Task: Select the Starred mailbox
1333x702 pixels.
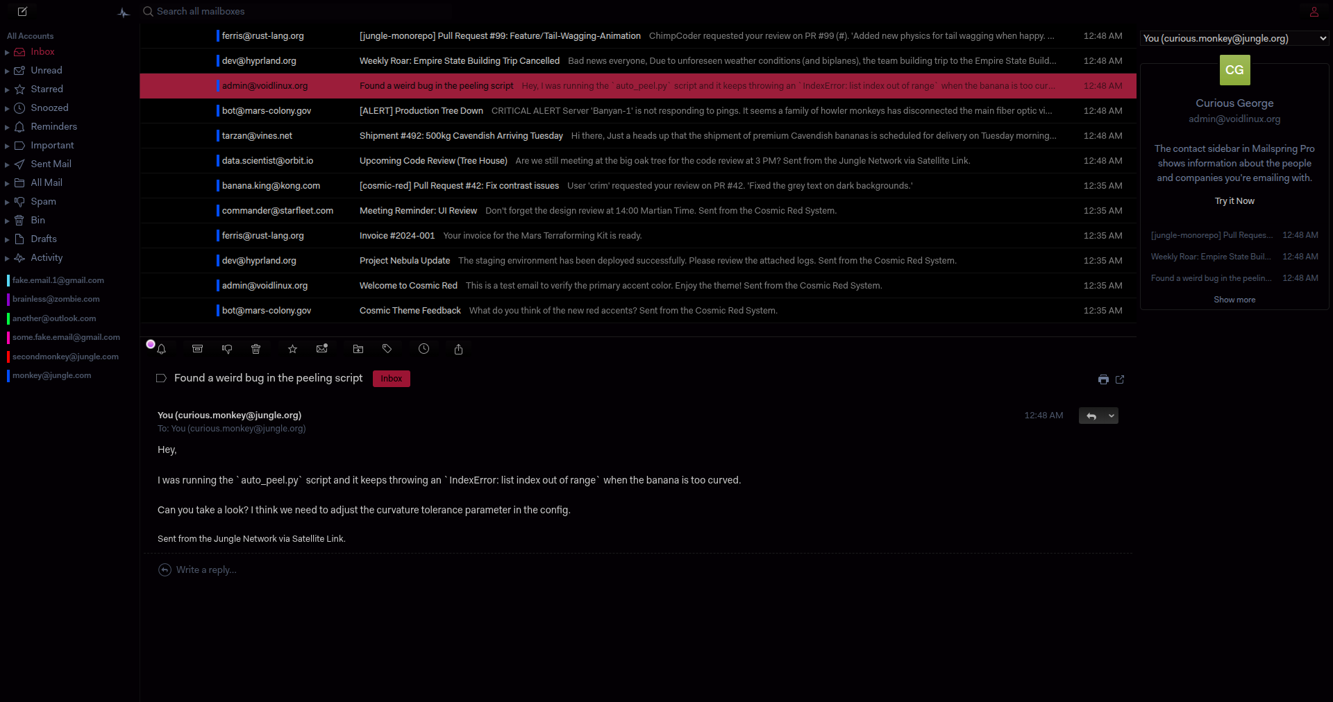Action: click(x=47, y=89)
